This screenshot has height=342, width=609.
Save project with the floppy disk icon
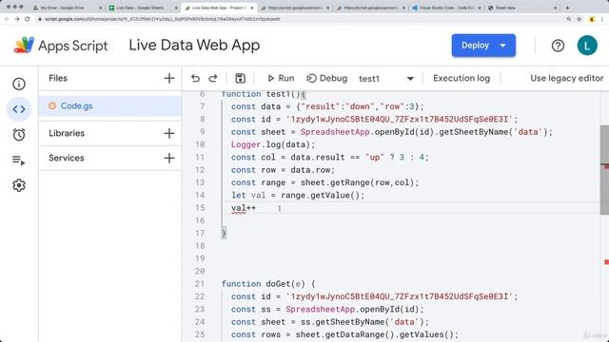[240, 78]
